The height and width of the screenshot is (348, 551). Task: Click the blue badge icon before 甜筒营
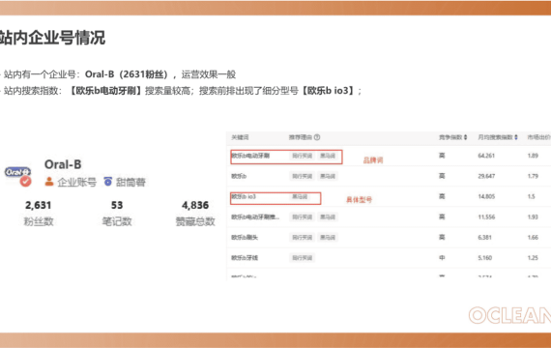(108, 182)
